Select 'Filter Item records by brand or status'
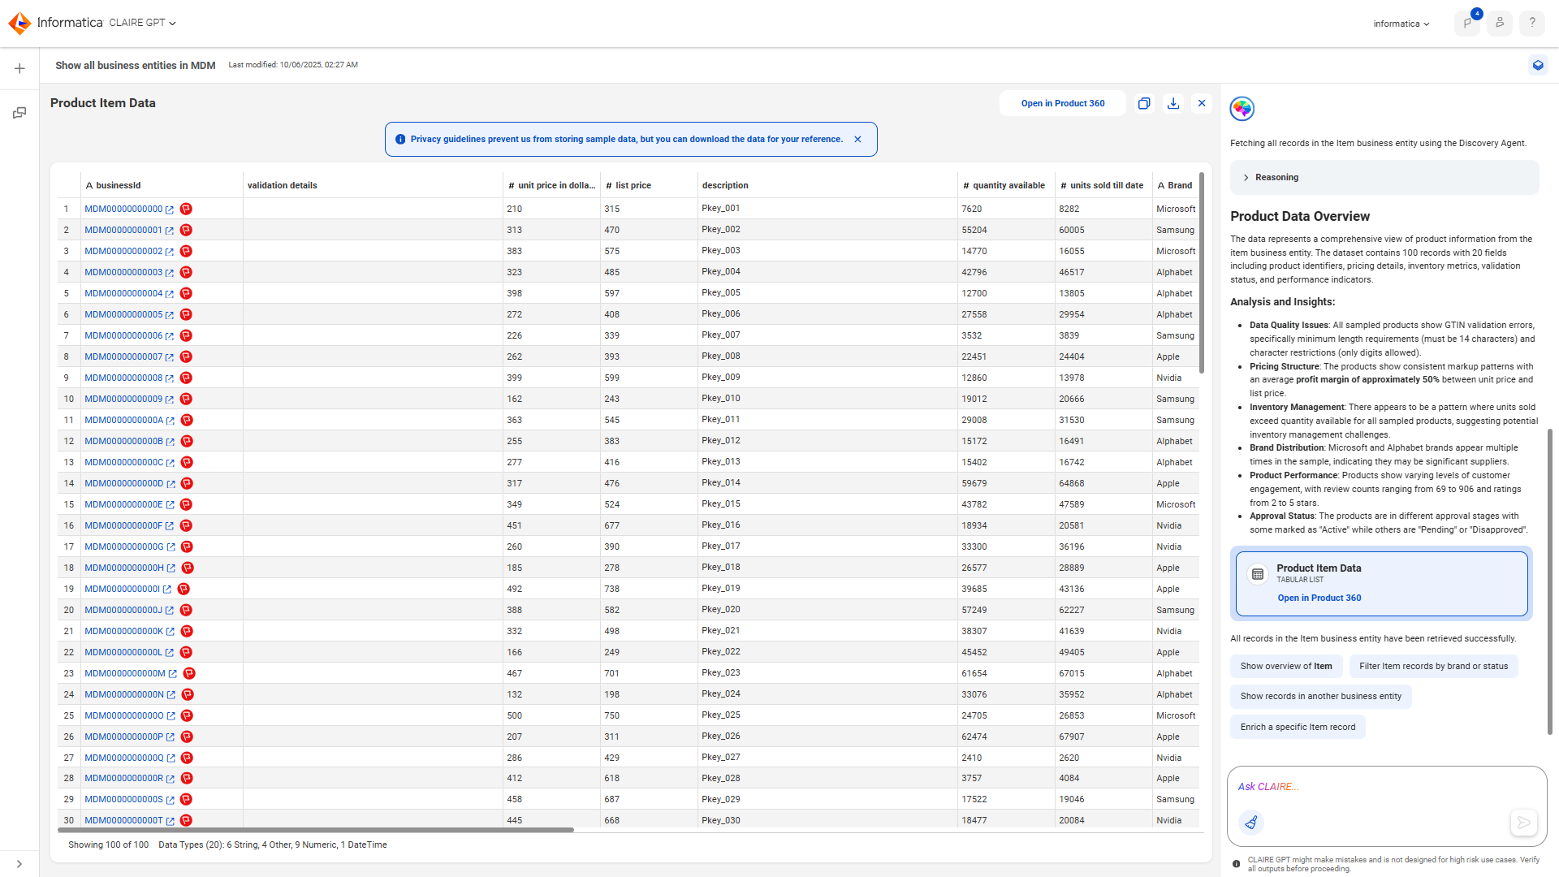This screenshot has width=1559, height=877. [x=1434, y=666]
